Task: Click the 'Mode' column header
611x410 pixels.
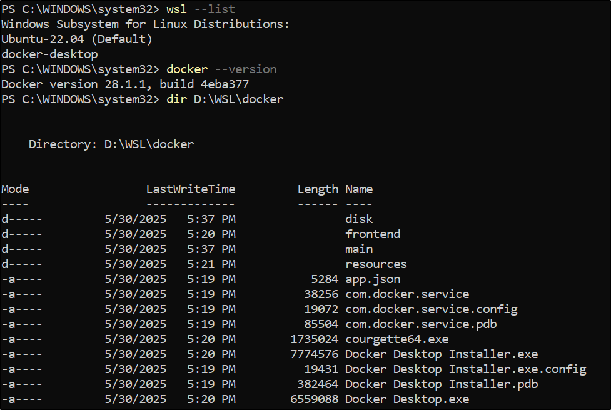Action: [15, 189]
